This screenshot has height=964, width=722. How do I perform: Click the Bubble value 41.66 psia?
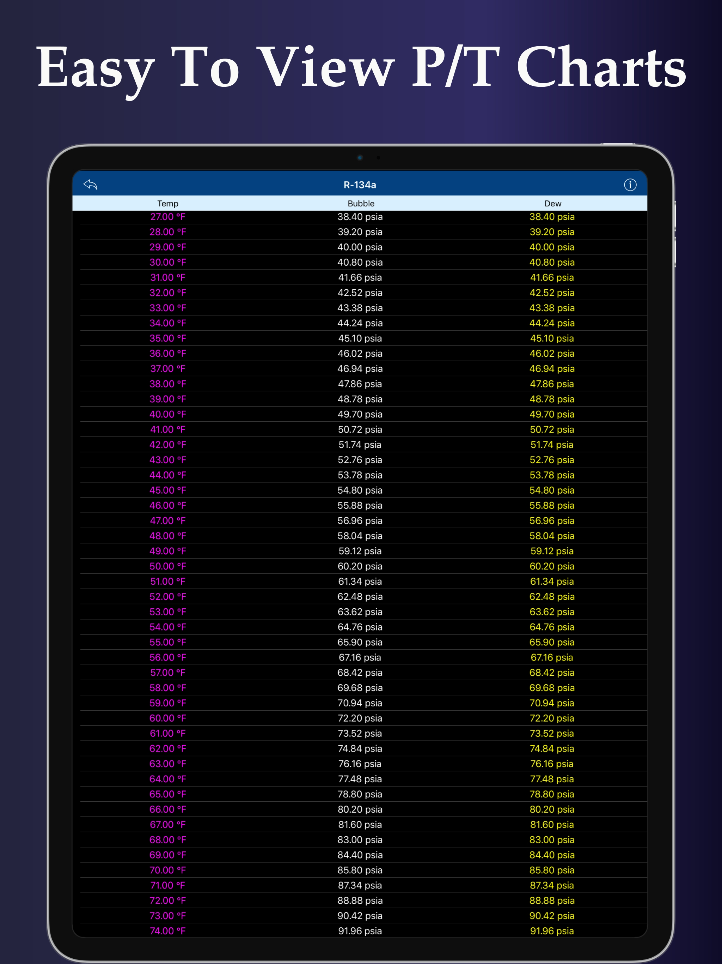360,278
